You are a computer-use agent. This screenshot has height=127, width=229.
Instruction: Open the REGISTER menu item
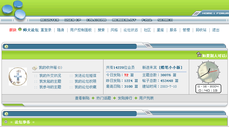[x=49, y=20]
